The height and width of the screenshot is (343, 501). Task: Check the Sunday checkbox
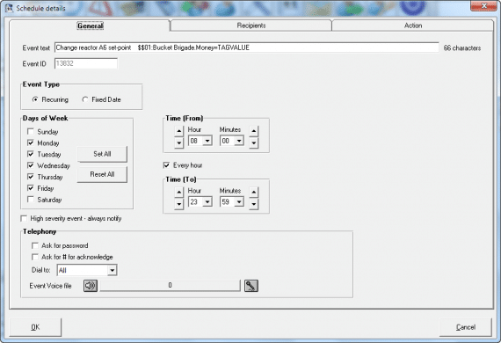pos(31,131)
